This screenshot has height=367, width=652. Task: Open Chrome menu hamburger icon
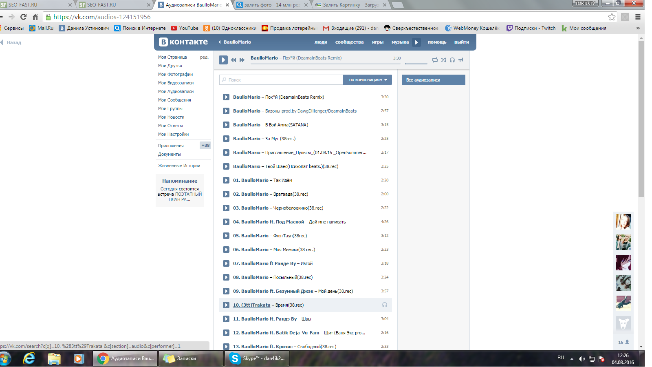(638, 17)
